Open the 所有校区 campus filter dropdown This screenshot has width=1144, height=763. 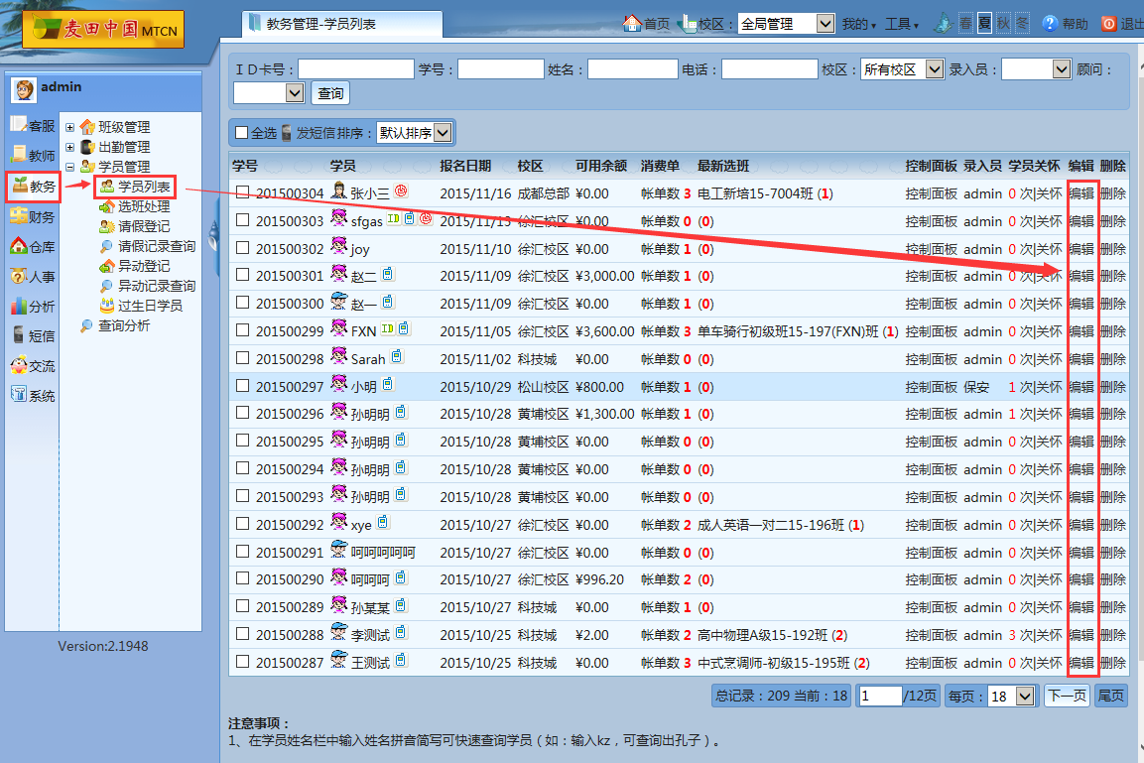902,69
